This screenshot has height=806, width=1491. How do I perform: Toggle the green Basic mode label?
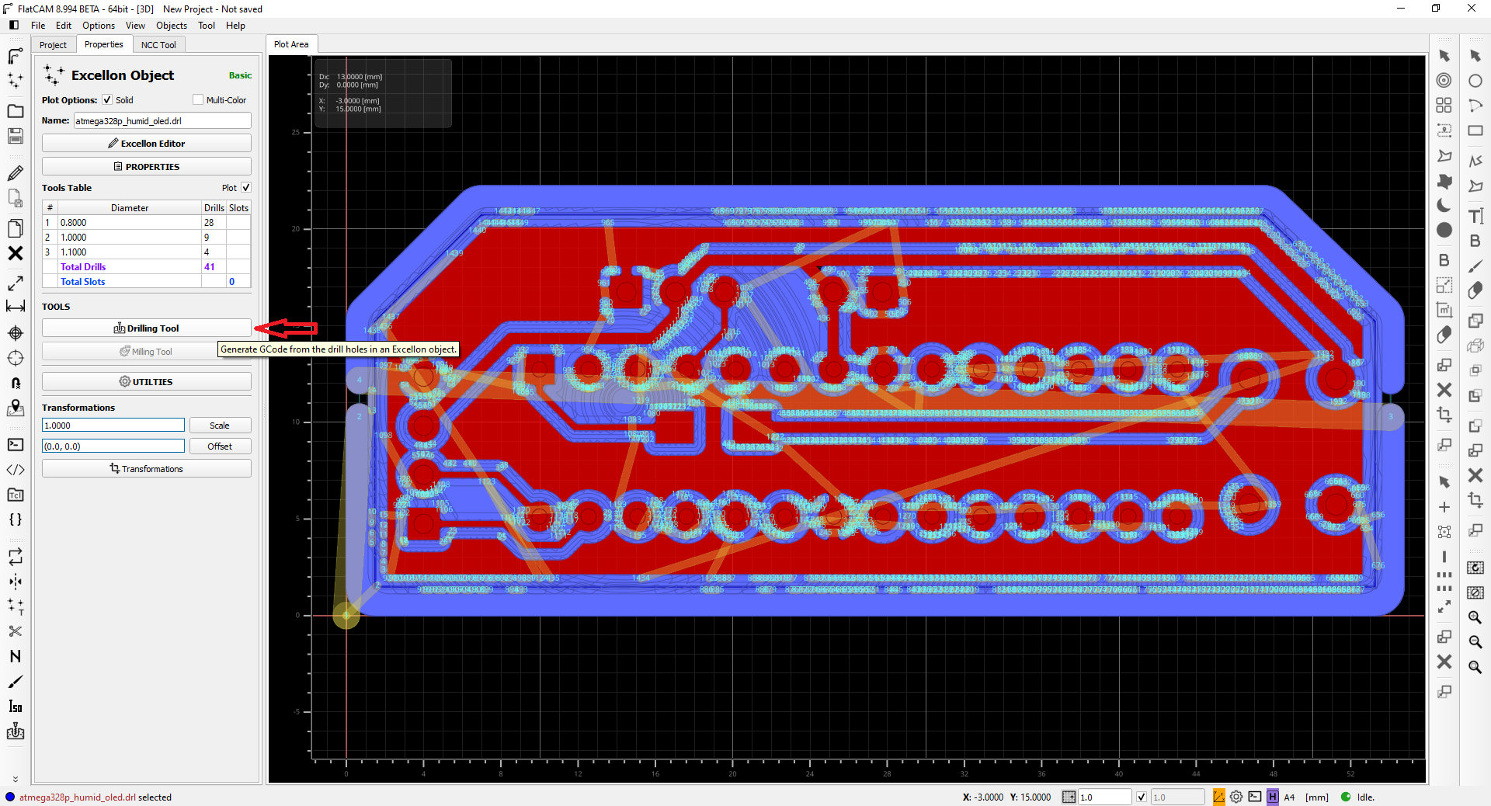coord(240,75)
